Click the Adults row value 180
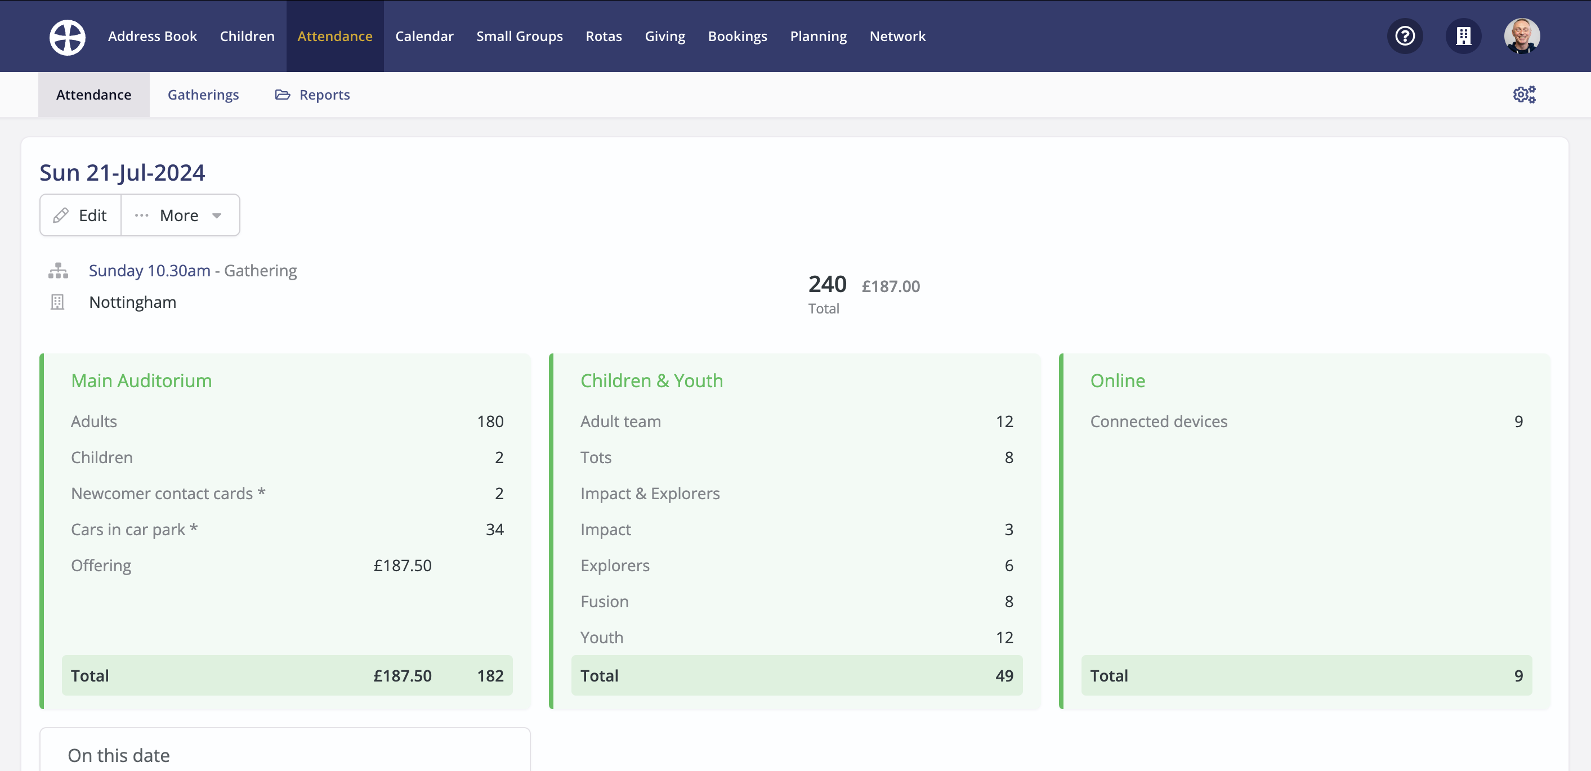Image resolution: width=1591 pixels, height=771 pixels. [490, 422]
